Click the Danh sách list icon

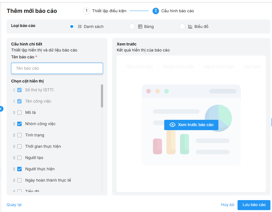80,27
